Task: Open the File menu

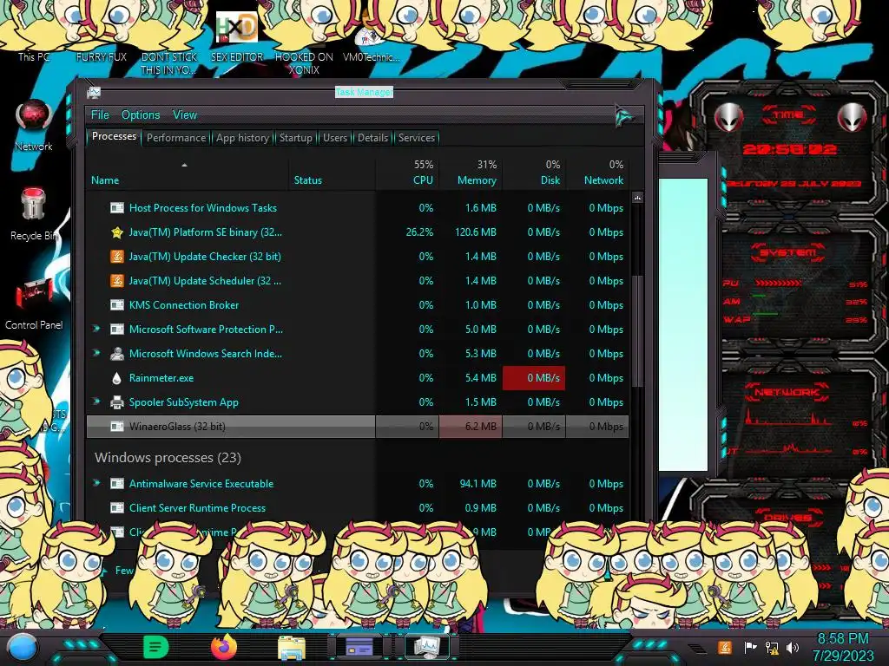Action: point(100,115)
